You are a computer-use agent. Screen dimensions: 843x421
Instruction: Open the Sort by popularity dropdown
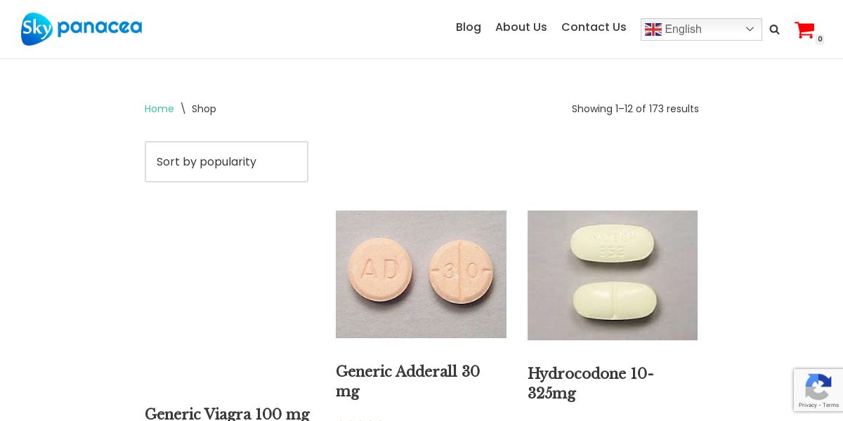pos(226,161)
